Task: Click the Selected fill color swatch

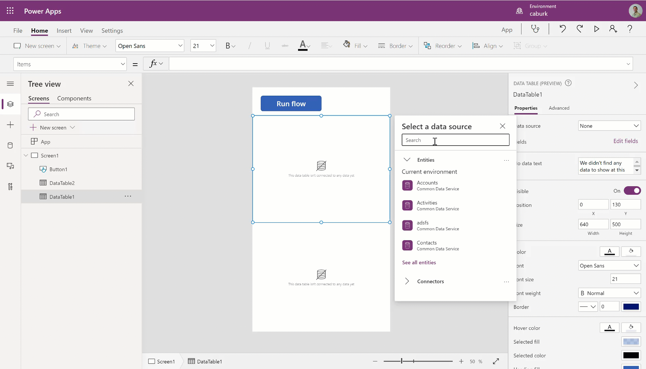Action: coord(631,342)
